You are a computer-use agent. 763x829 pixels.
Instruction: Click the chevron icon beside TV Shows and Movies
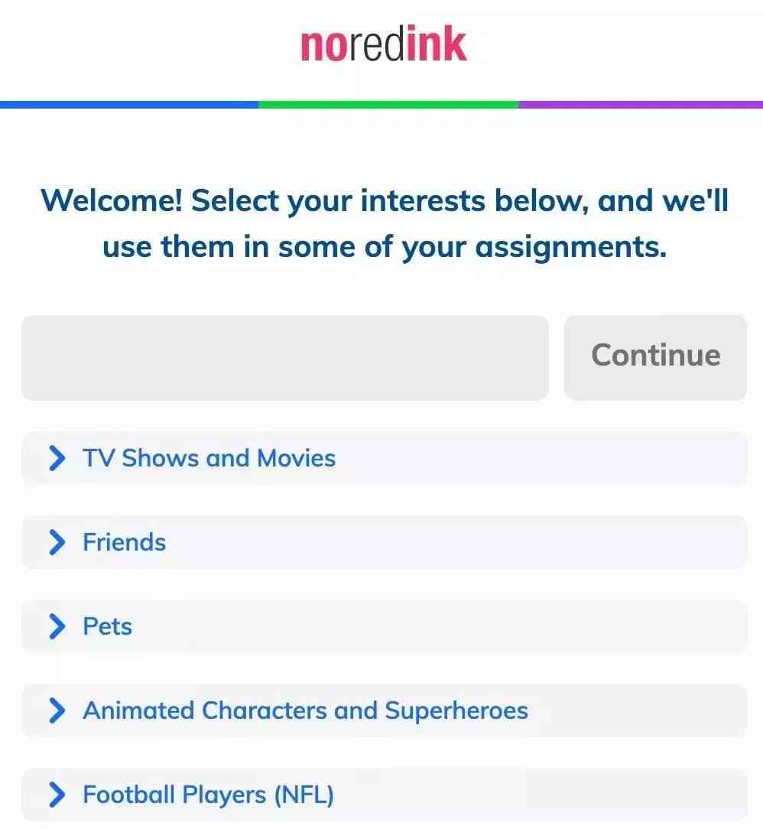57,458
